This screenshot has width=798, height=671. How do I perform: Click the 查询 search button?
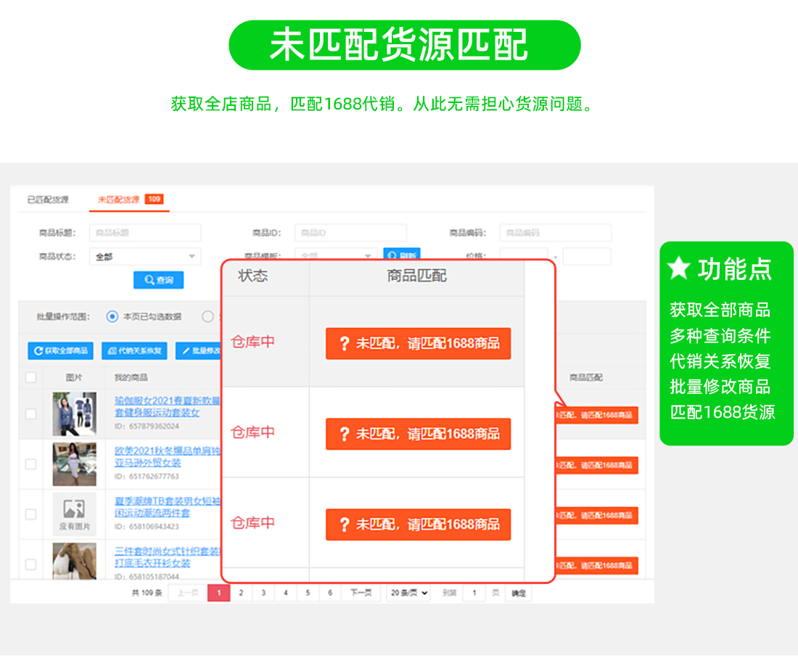click(x=159, y=280)
